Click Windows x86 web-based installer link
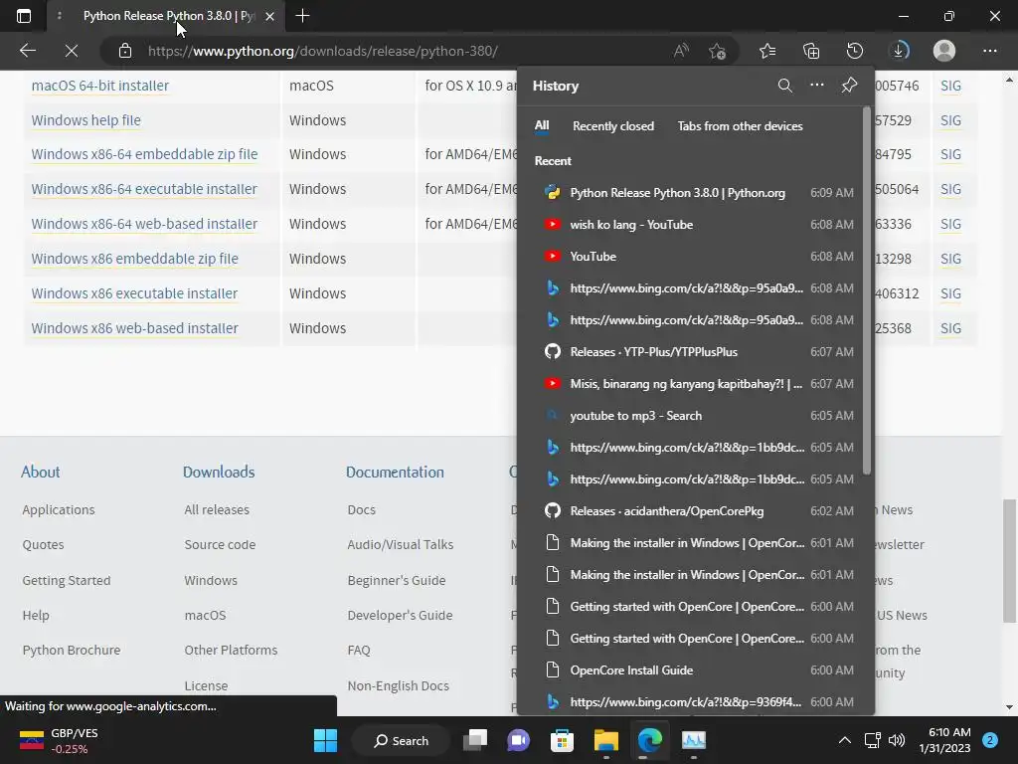 (x=134, y=328)
